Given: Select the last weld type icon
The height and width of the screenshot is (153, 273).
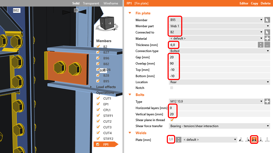Looking at the screenshot, I should (x=267, y=140).
